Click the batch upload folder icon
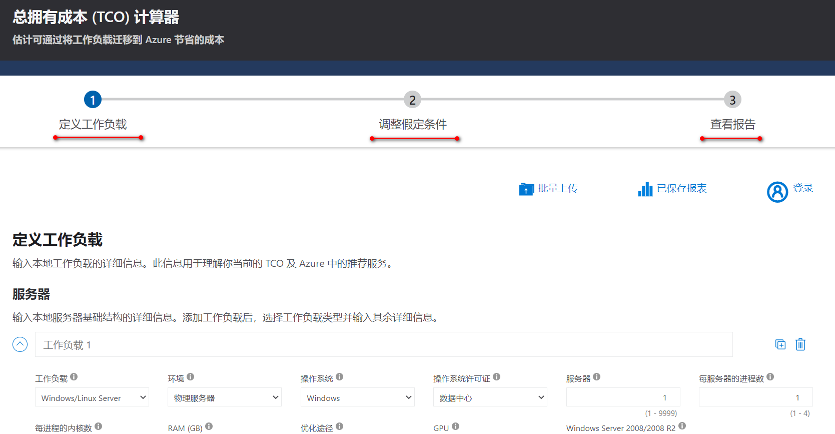The image size is (835, 434). coord(526,189)
